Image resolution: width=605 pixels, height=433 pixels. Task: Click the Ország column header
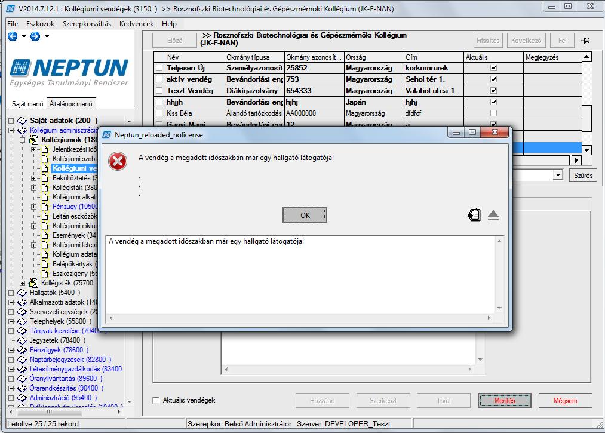pyautogui.click(x=374, y=57)
